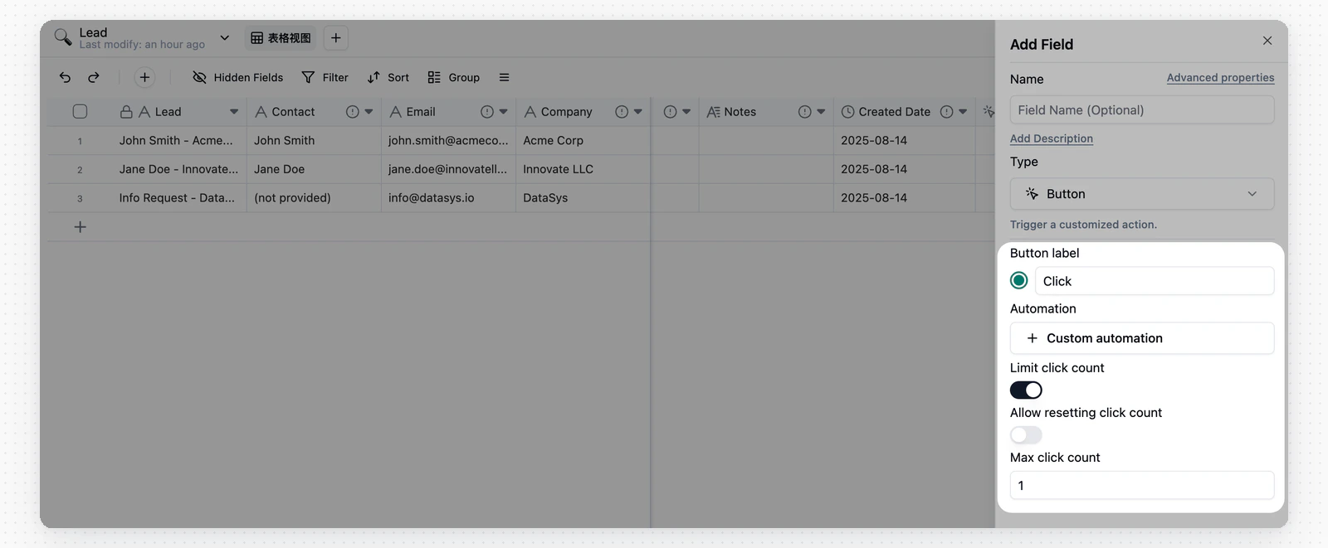Viewport: 1328px width, 548px height.
Task: Click the circled plus toolbar button
Action: click(144, 77)
